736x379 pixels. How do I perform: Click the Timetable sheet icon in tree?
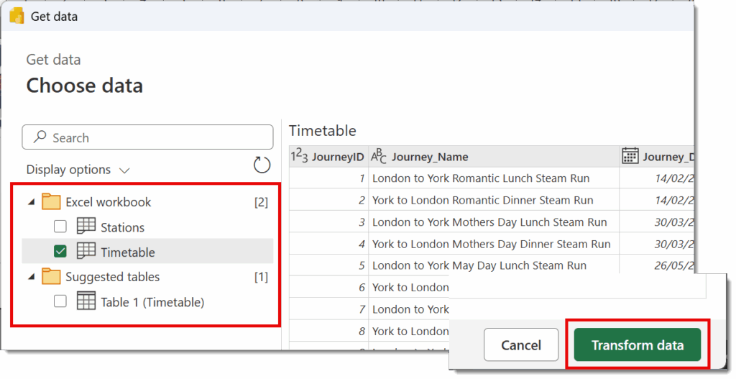click(x=86, y=251)
